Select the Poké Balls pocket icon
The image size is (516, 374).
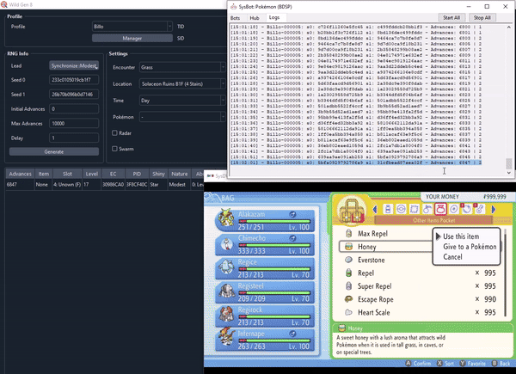pos(401,209)
